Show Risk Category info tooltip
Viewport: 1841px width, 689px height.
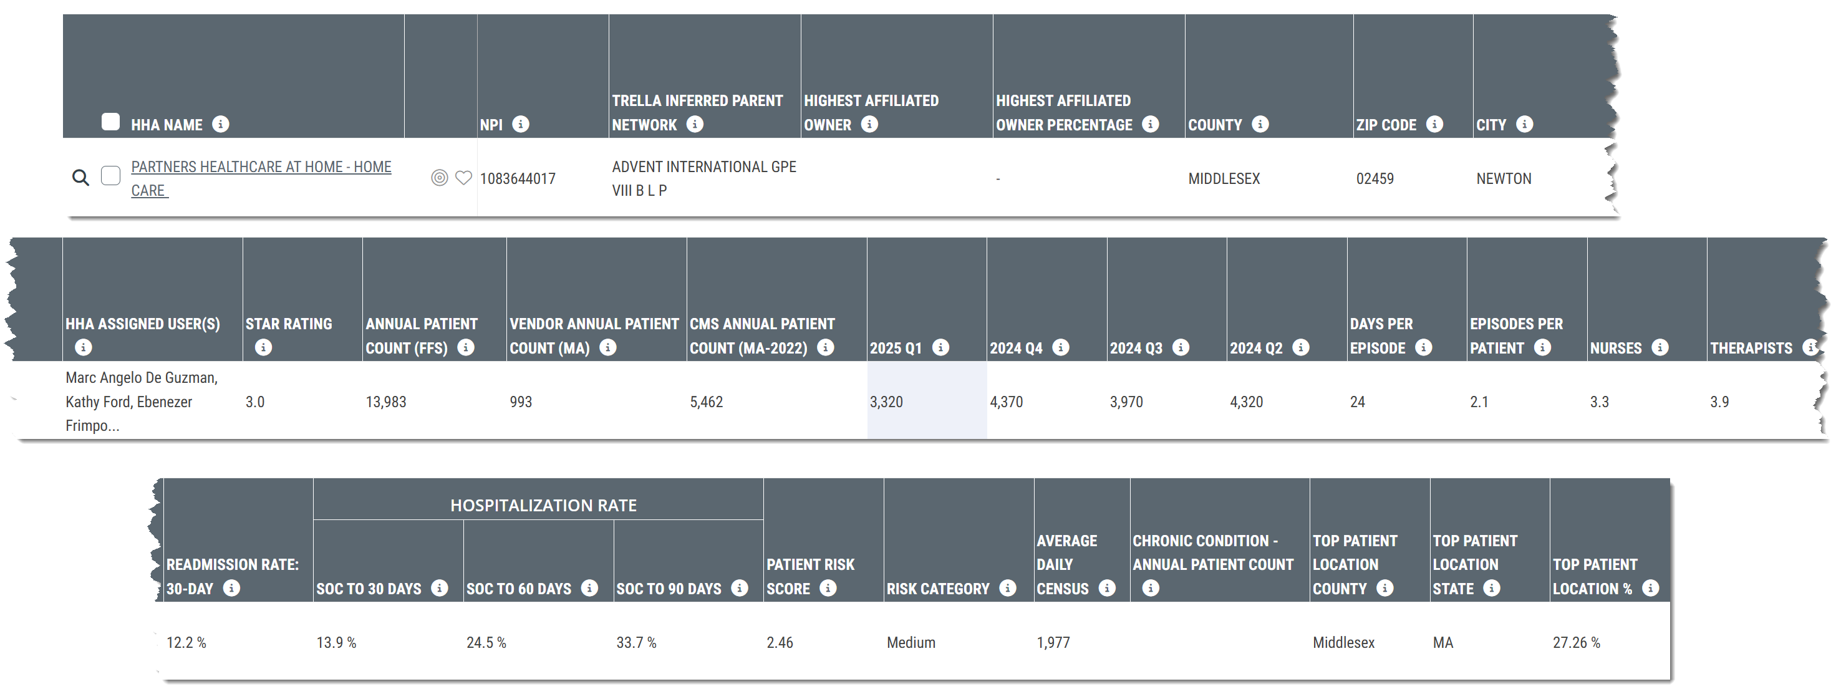[1008, 588]
